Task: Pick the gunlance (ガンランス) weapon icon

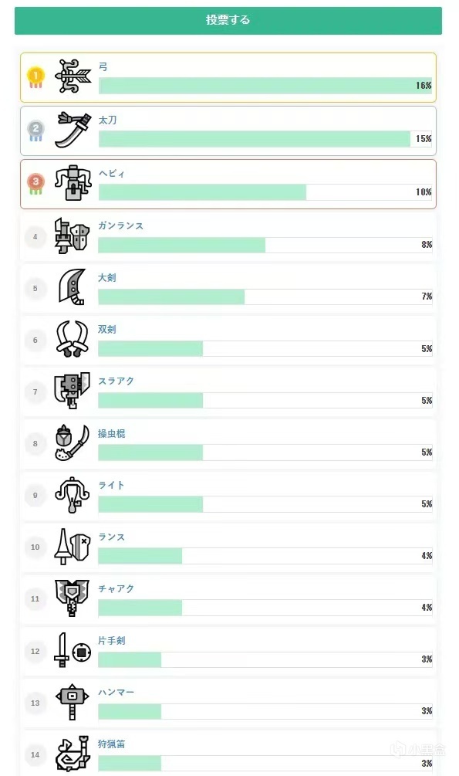Action: coord(73,236)
